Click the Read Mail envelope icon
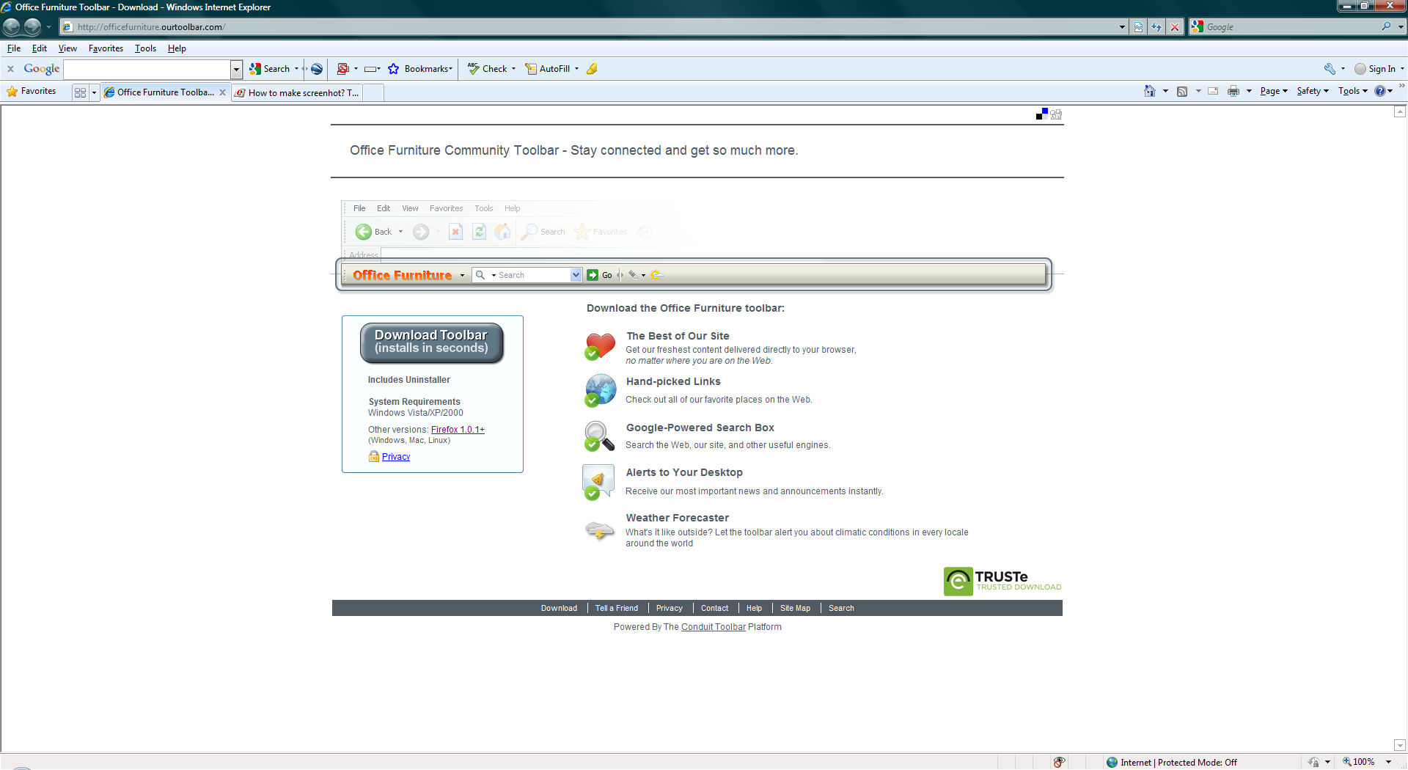 coord(1213,91)
